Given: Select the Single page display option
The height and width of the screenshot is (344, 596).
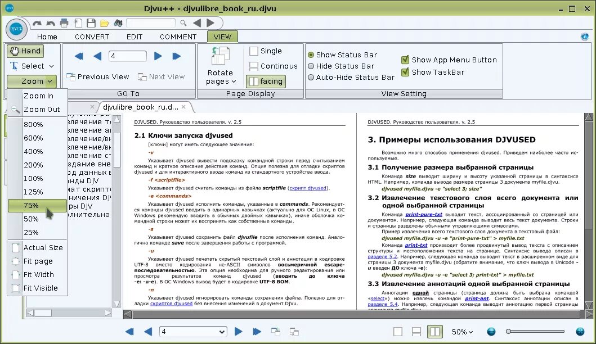Looking at the screenshot, I should pyautogui.click(x=265, y=51).
